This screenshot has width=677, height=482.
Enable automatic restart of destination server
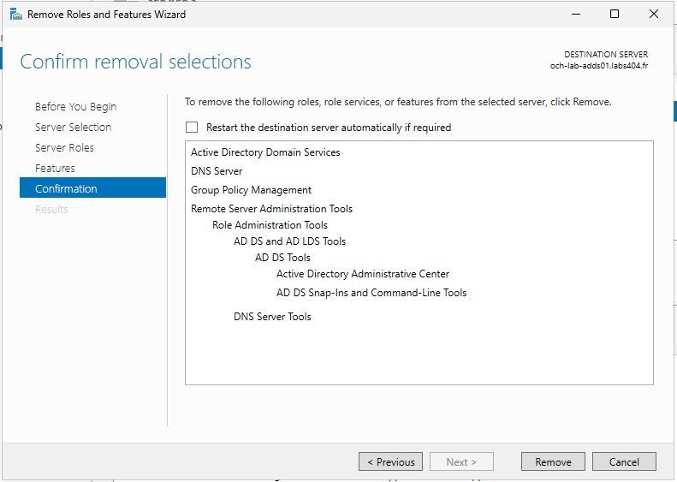pos(192,128)
